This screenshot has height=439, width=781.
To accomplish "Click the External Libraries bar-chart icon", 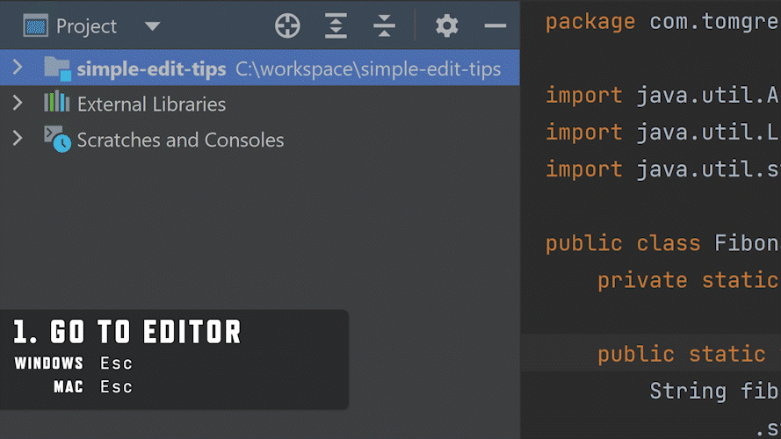I will pos(57,104).
